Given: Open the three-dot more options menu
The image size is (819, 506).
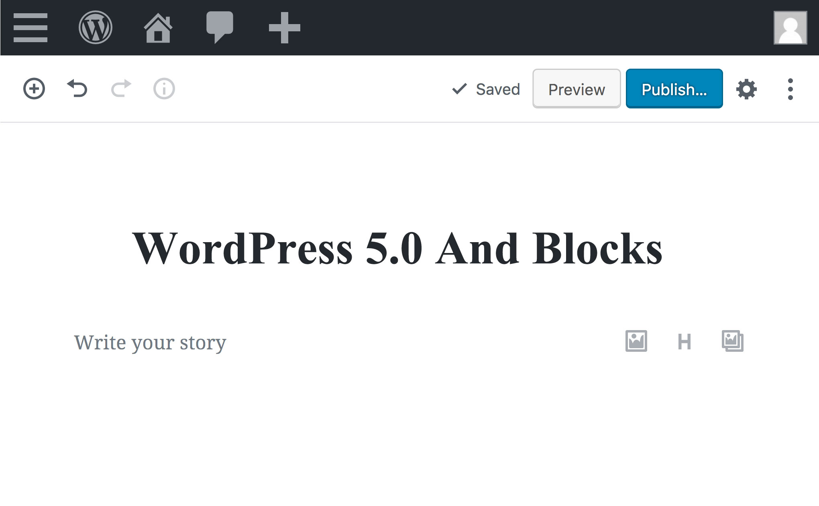Looking at the screenshot, I should click(x=790, y=89).
